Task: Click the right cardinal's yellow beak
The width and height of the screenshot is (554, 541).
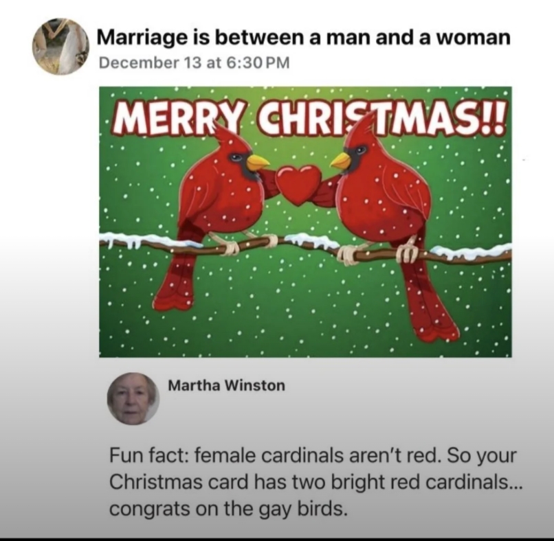Action: click(341, 161)
